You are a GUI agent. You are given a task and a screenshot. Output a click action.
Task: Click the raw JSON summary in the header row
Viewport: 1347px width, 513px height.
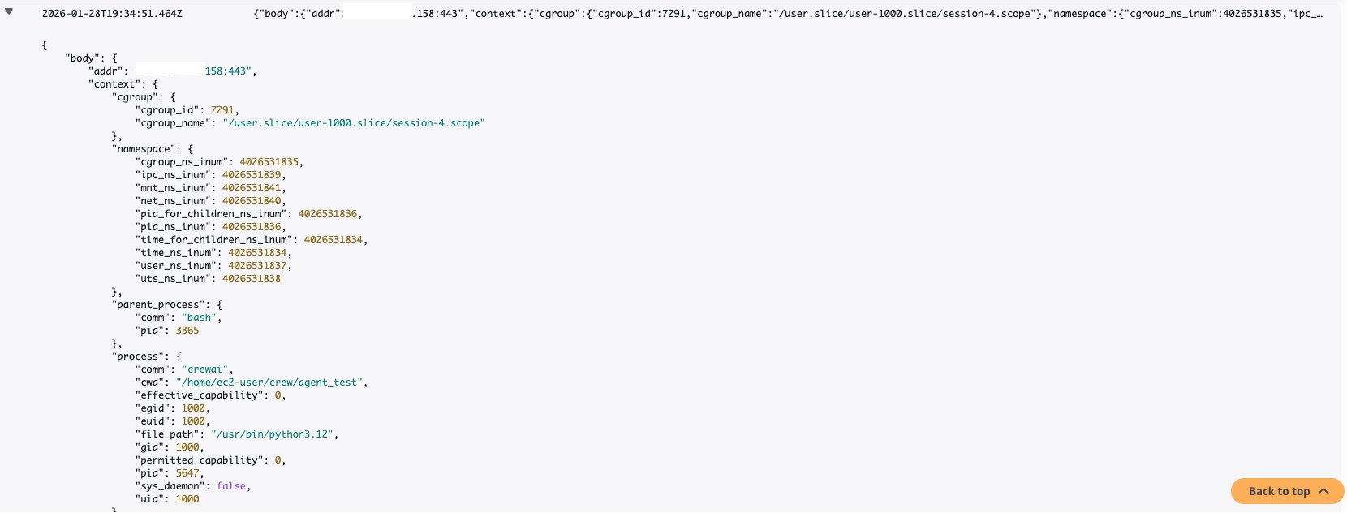point(787,14)
